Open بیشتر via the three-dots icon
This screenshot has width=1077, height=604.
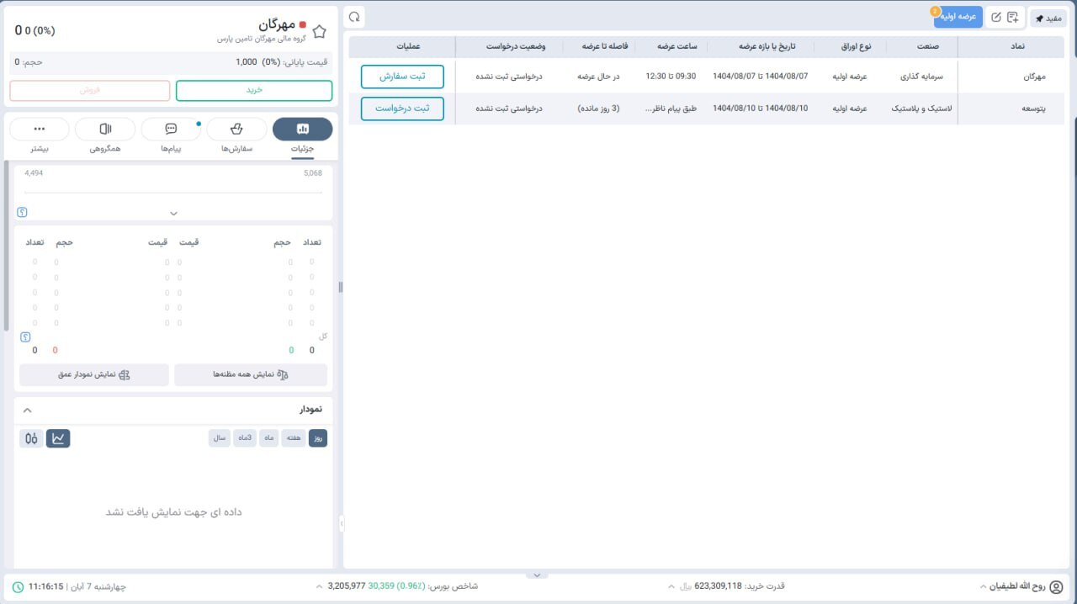click(x=39, y=128)
